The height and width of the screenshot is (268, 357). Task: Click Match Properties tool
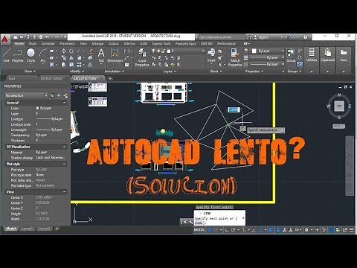point(235,57)
